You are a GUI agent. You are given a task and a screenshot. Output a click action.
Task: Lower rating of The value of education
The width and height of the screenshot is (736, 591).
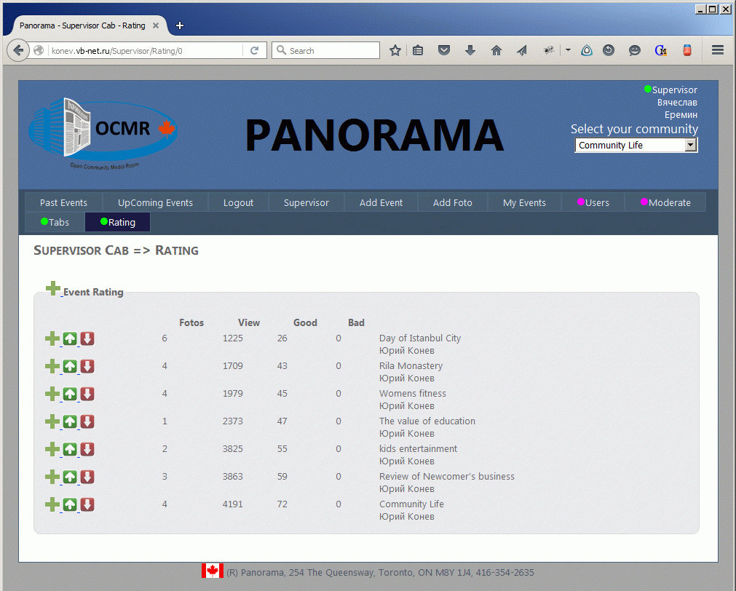(x=87, y=421)
